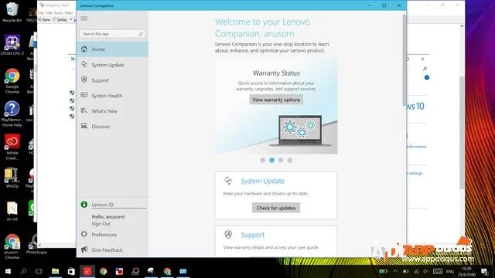495x278 pixels.
Task: Click the System Update card icon
Action: [228, 181]
